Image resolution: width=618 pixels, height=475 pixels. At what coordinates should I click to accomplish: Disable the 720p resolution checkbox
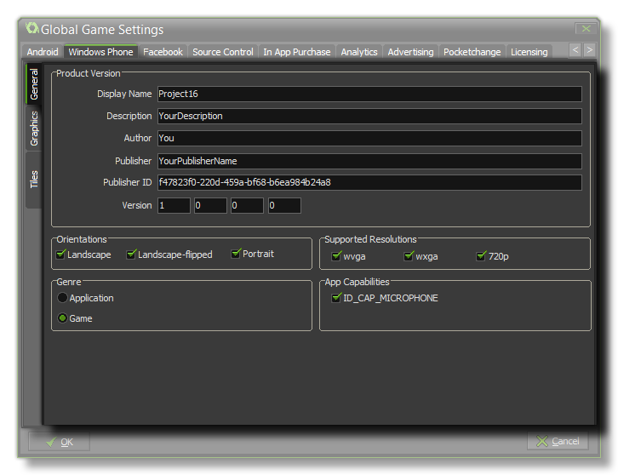click(481, 256)
